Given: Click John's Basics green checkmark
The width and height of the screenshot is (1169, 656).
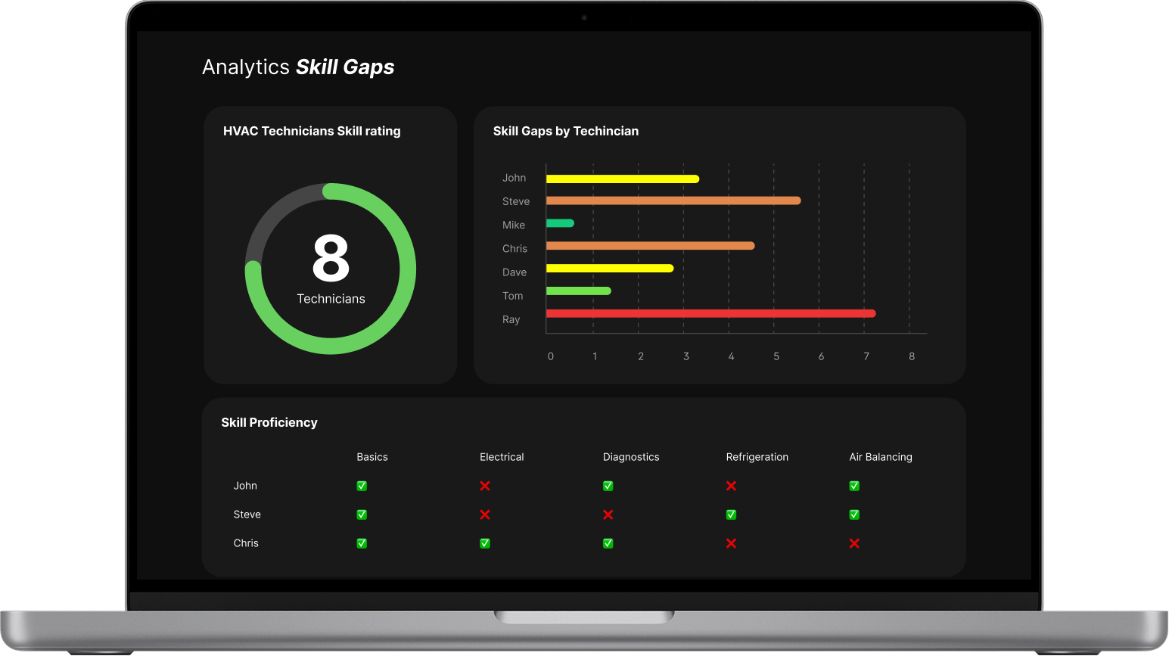Looking at the screenshot, I should (362, 486).
